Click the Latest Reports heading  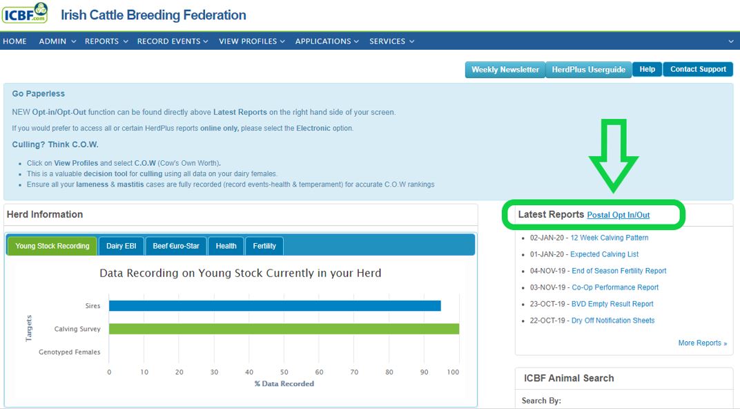click(551, 214)
